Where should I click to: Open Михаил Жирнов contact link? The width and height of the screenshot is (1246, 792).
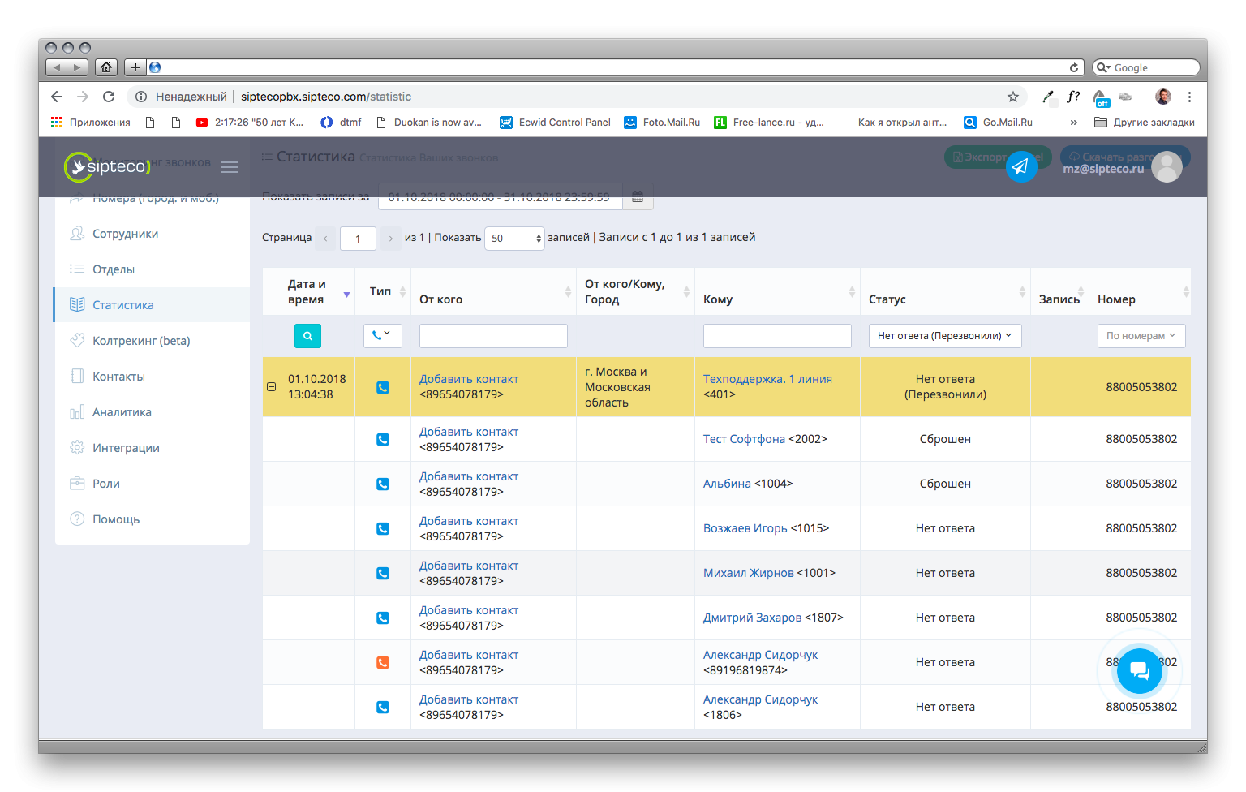pyautogui.click(x=749, y=573)
